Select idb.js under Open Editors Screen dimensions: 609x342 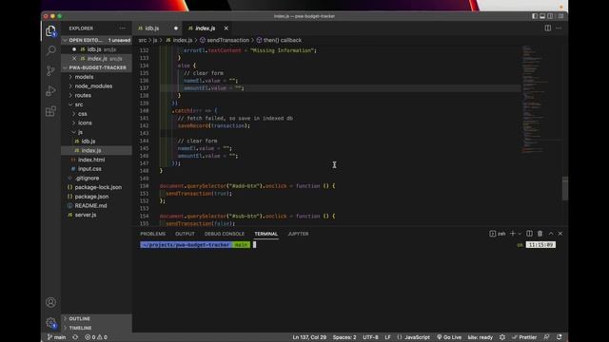(94, 49)
